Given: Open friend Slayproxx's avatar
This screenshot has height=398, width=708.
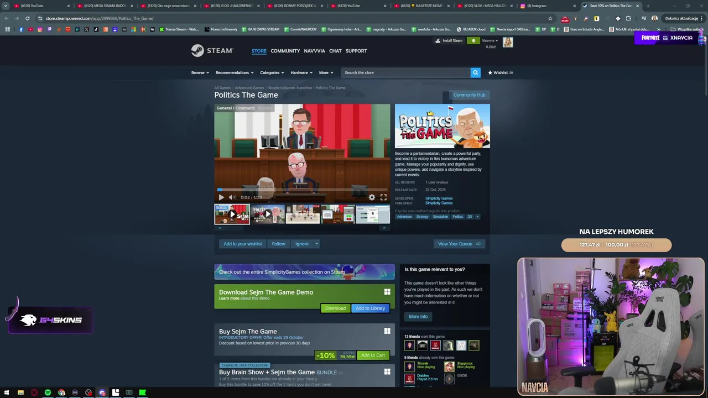Looking at the screenshot, I should [449, 366].
